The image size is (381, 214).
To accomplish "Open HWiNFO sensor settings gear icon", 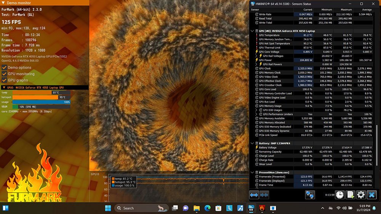I will [361, 195].
